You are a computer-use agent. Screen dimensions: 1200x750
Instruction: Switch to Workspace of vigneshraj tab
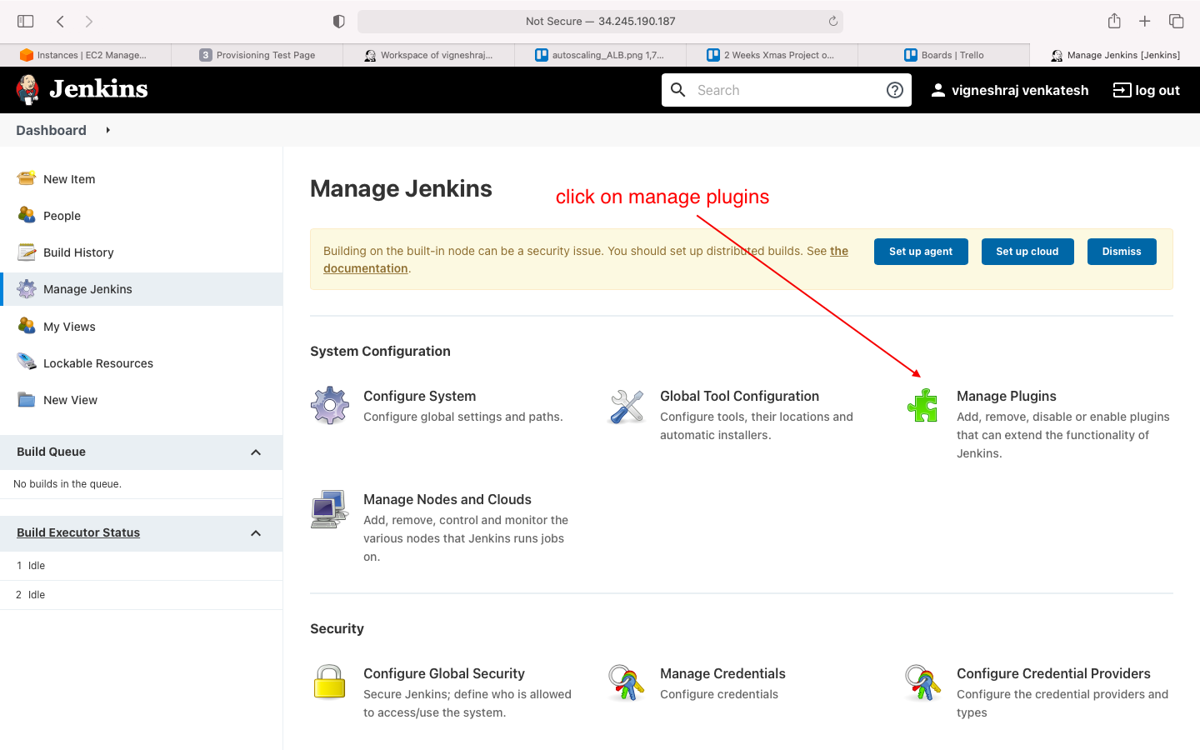pyautogui.click(x=429, y=55)
